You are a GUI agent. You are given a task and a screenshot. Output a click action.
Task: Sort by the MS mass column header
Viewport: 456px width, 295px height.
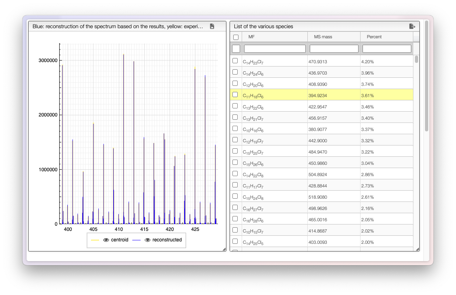tap(334, 37)
